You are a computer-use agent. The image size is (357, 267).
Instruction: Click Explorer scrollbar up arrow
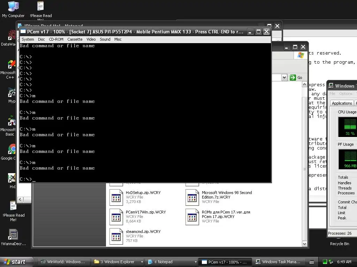point(304,84)
